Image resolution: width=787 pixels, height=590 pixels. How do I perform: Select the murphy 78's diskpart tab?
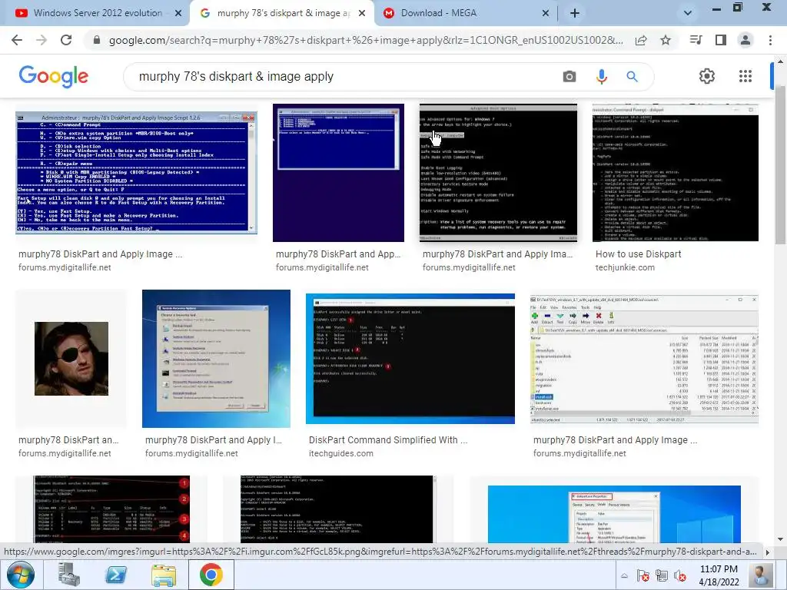(282, 14)
